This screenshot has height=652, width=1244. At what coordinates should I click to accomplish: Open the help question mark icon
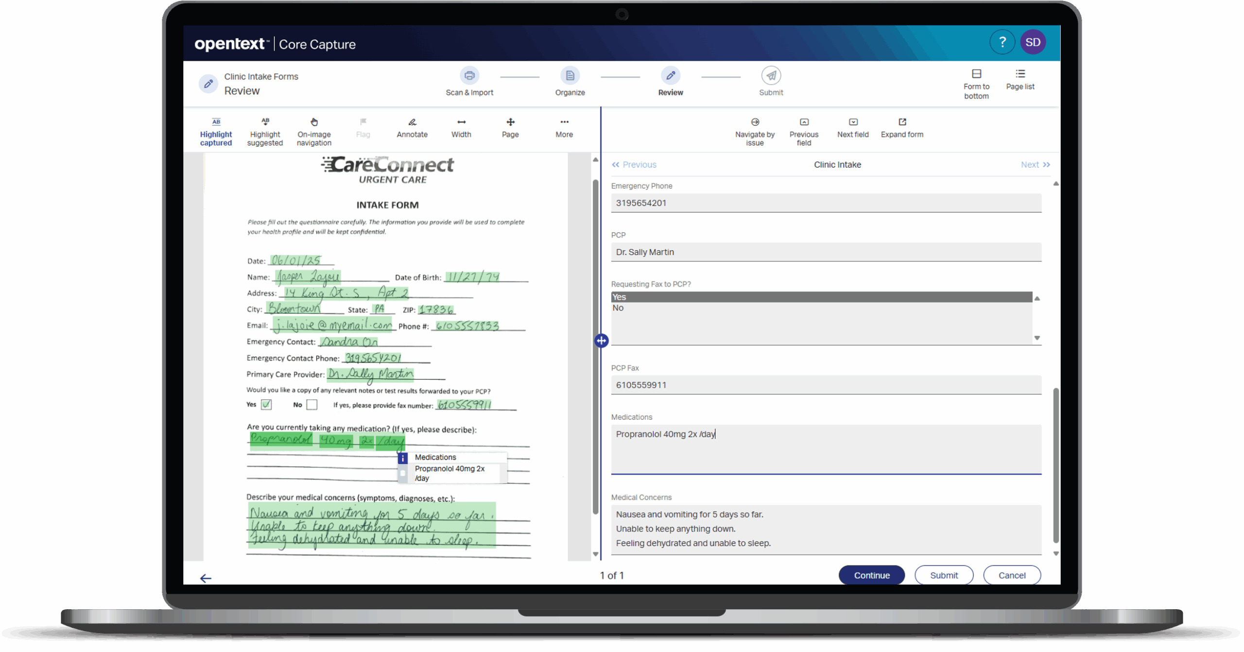[x=1002, y=42]
